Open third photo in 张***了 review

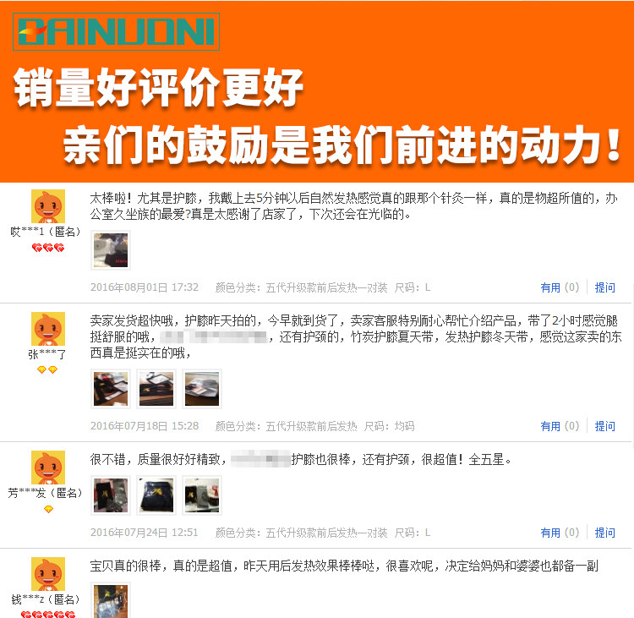(202, 389)
